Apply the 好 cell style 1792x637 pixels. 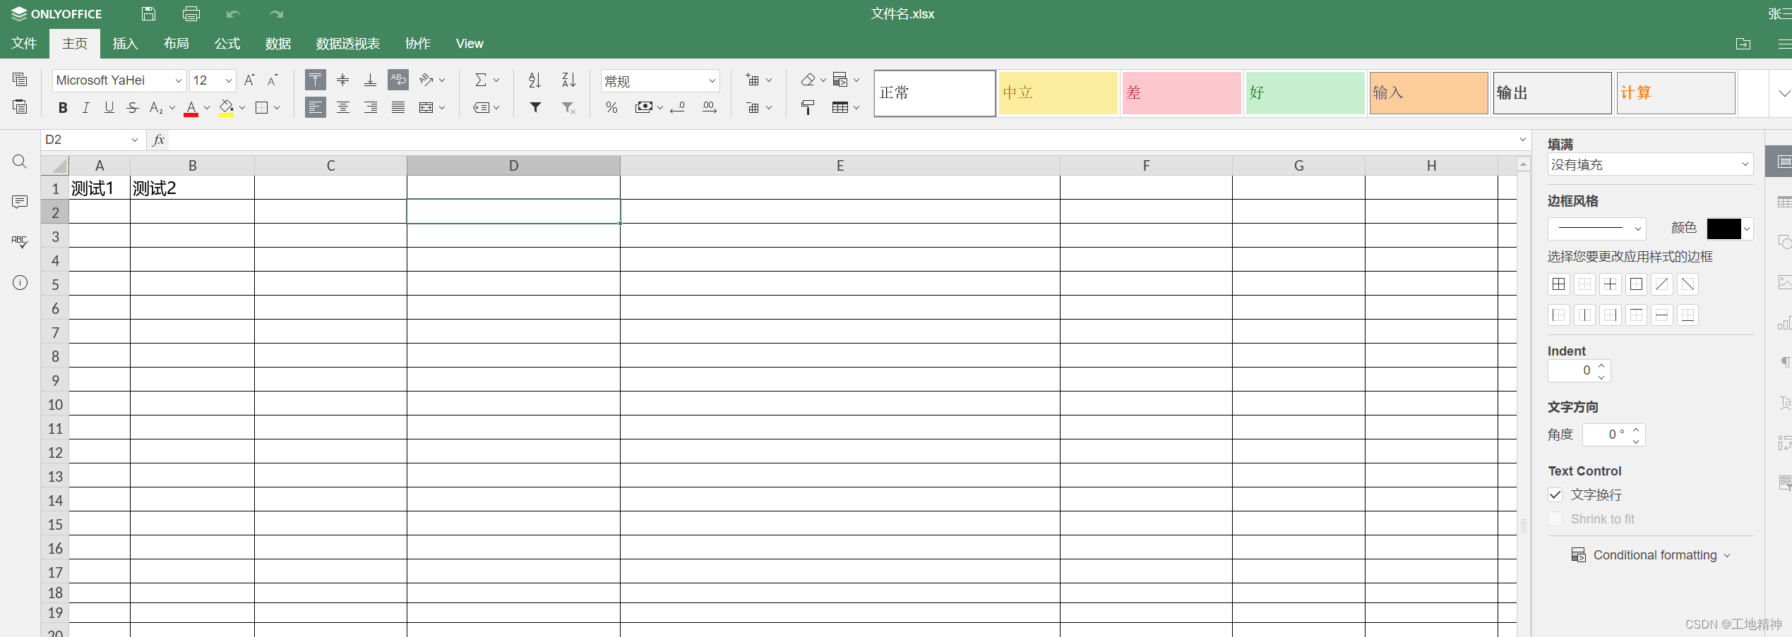click(1304, 93)
